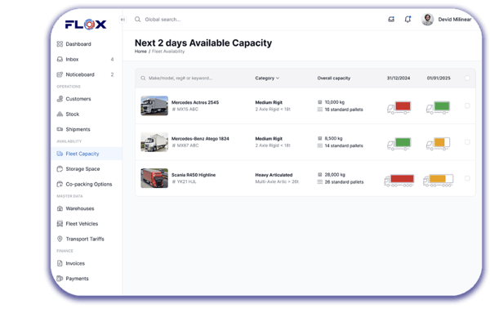
Task: Collapse the sidebar with the arrow icon
Action: [x=122, y=20]
